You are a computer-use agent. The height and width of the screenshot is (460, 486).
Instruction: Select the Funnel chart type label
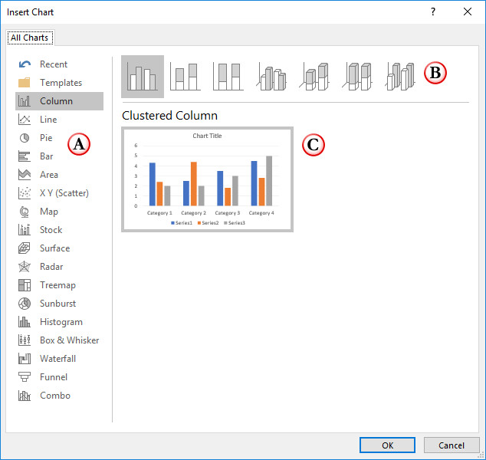[x=54, y=377]
